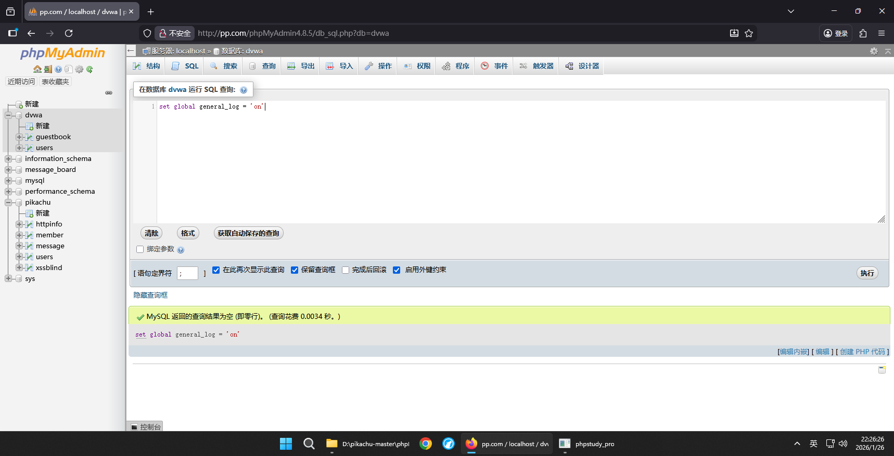The image size is (894, 456).
Task: Click the 编辑内嵌 link
Action: pyautogui.click(x=794, y=352)
